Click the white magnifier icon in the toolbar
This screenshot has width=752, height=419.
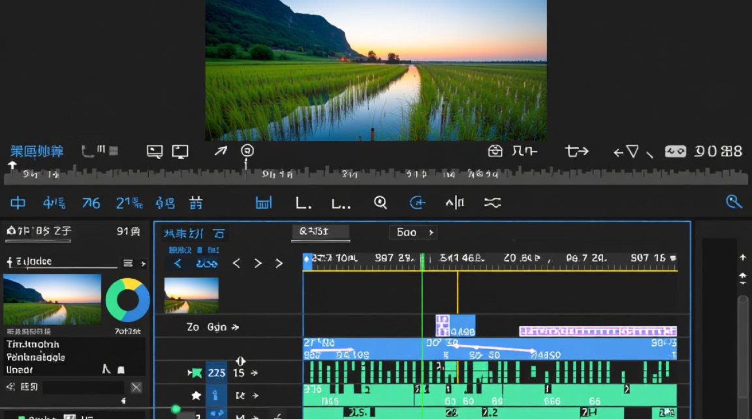pyautogui.click(x=380, y=202)
